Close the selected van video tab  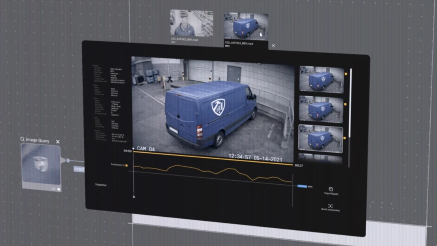(273, 46)
